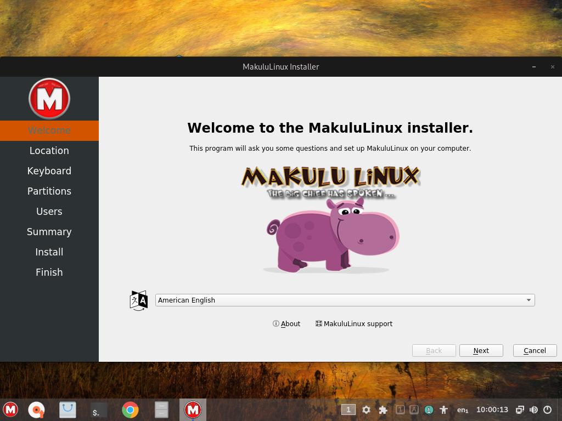Image resolution: width=562 pixels, height=421 pixels.
Task: Select the Keyboard step in sidebar
Action: tap(49, 171)
